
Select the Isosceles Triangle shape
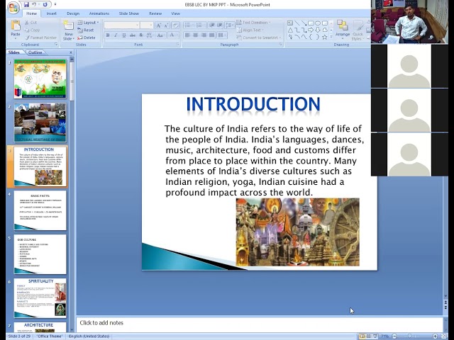coord(290,30)
